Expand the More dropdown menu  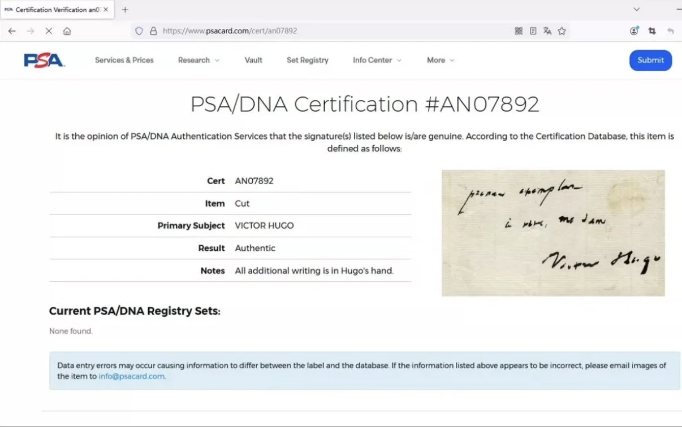click(441, 60)
